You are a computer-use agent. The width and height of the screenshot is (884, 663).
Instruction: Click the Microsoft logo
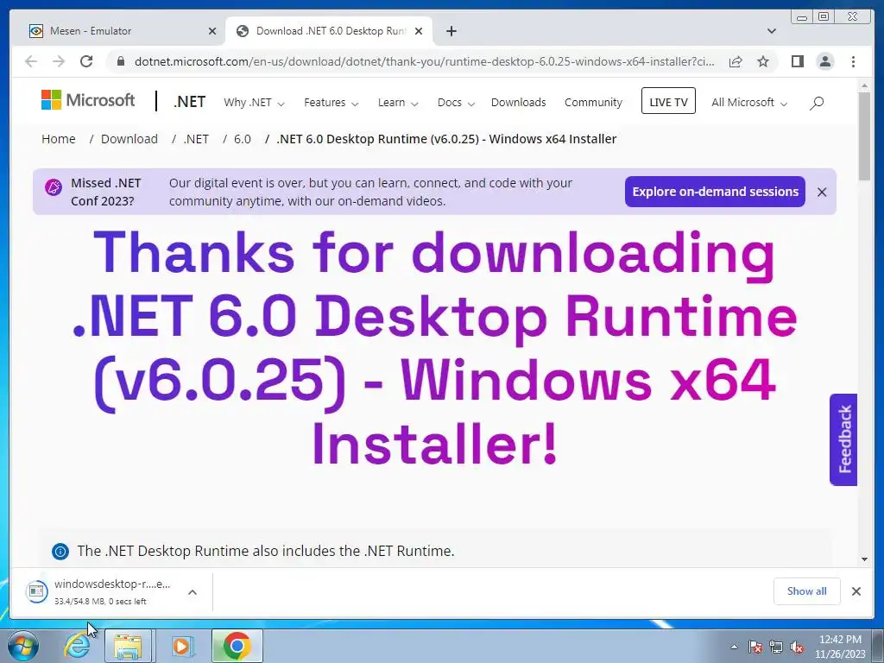(x=88, y=100)
